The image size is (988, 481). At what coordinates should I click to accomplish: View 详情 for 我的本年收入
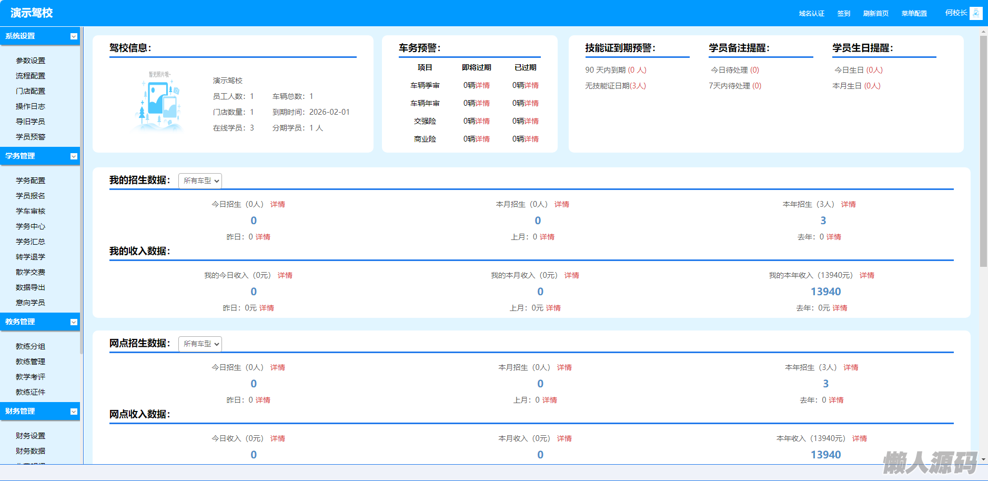pos(866,275)
